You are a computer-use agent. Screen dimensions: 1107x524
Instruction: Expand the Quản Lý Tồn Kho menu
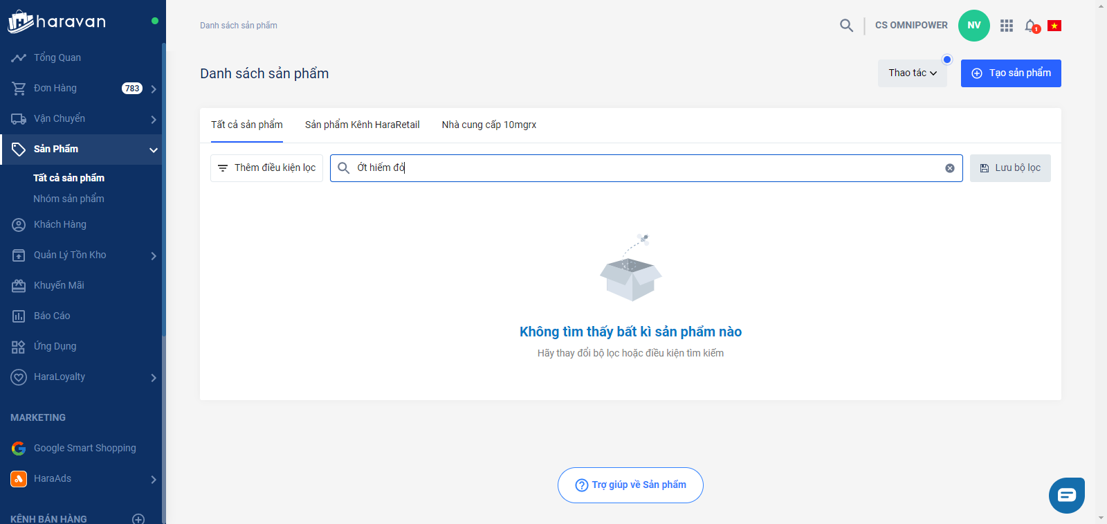pyautogui.click(x=154, y=255)
